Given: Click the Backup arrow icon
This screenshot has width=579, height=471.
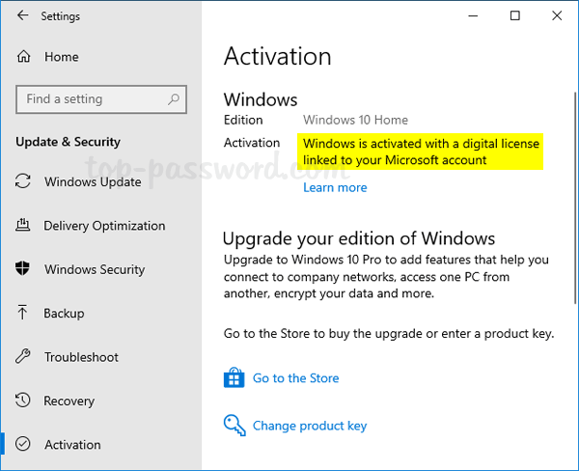Looking at the screenshot, I should 24,314.
